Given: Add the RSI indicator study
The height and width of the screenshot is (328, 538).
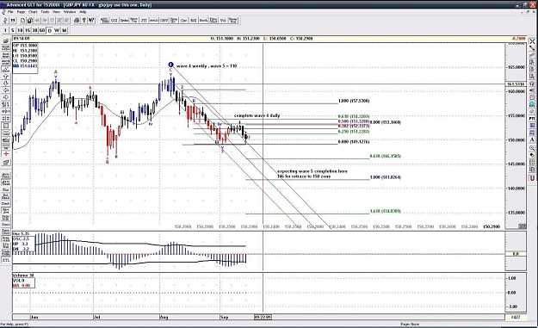Looking at the screenshot, I should [193, 21].
